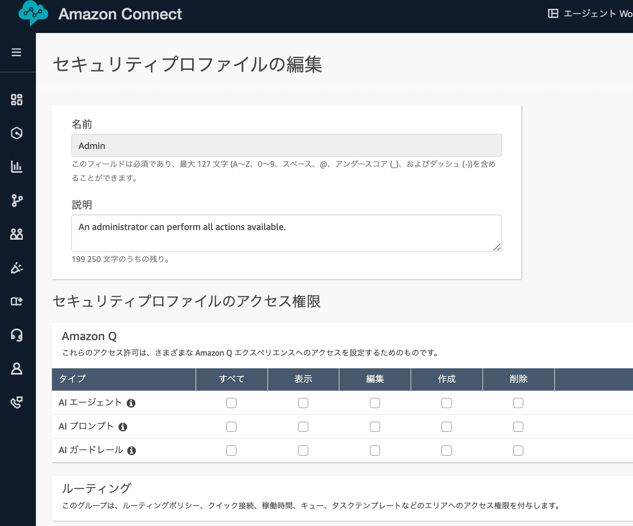Open the hexagon clock icon in sidebar
The width and height of the screenshot is (633, 526).
pos(17,133)
